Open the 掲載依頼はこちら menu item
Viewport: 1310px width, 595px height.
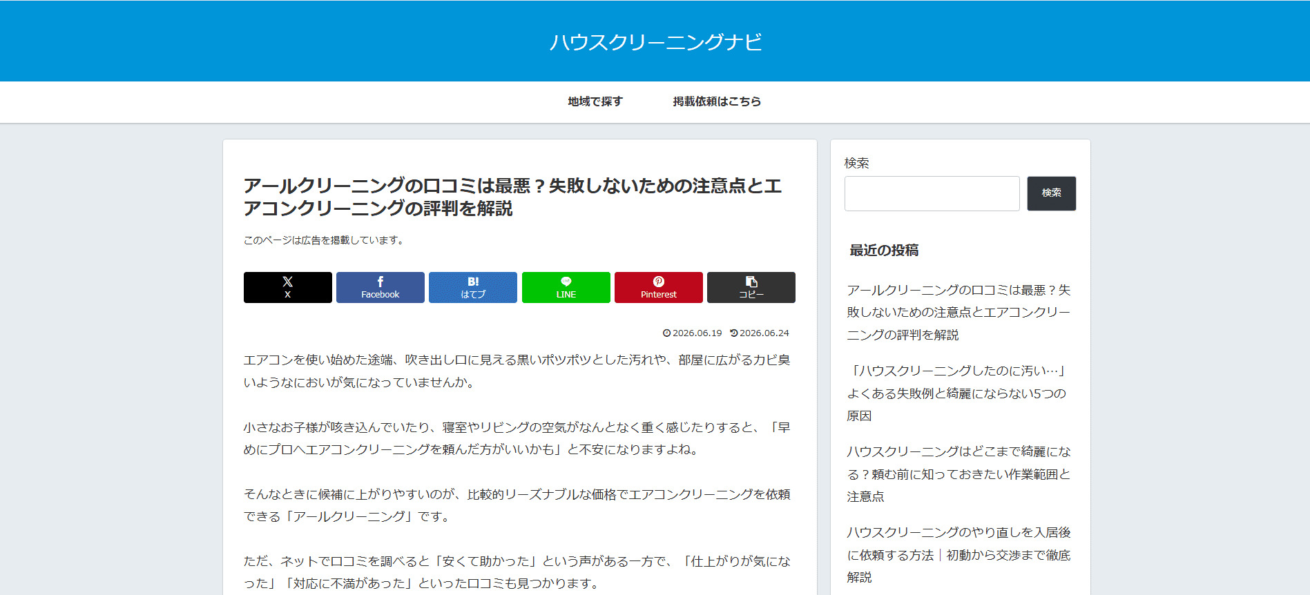717,101
